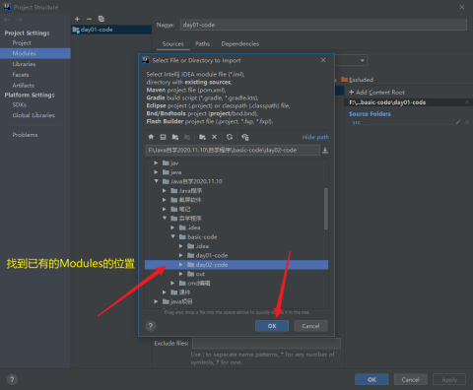Open help in Select File dialog
Image resolution: width=473 pixels, height=390 pixels.
click(x=151, y=326)
